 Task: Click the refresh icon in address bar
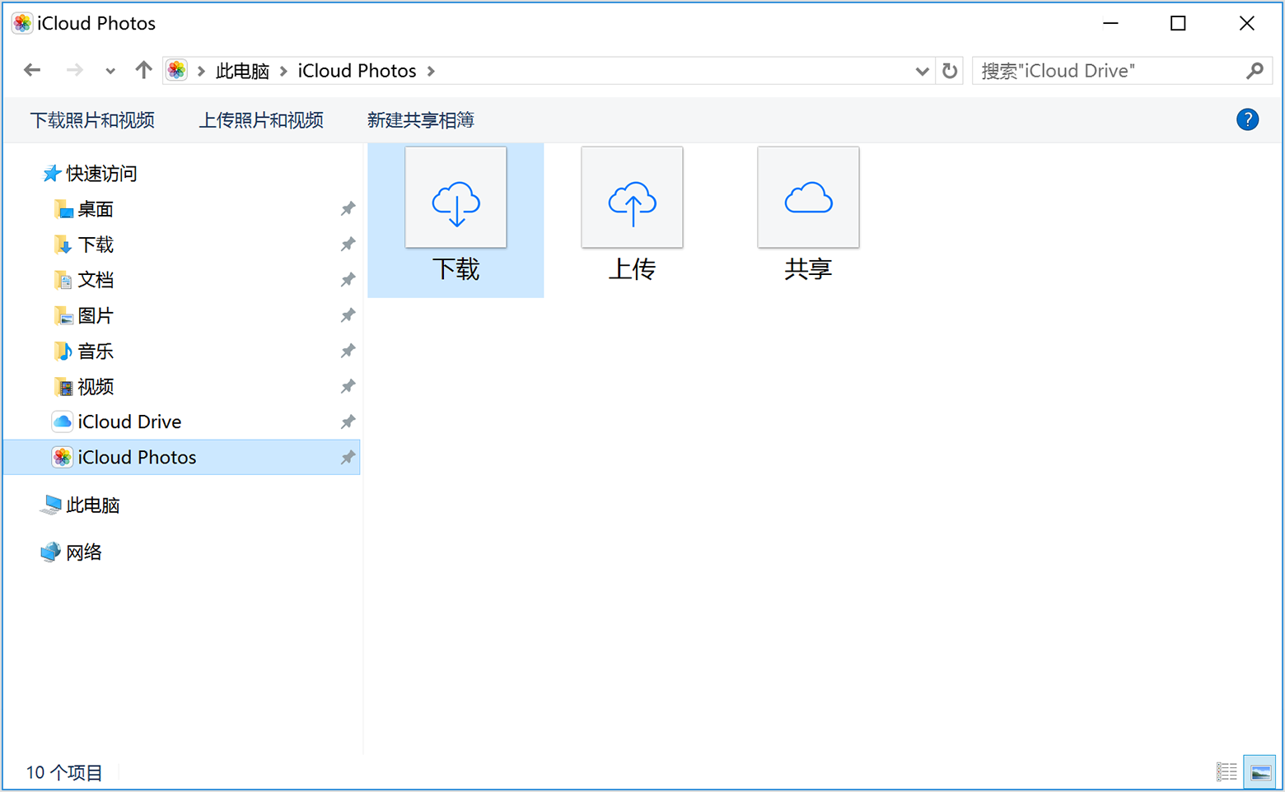[x=949, y=70]
